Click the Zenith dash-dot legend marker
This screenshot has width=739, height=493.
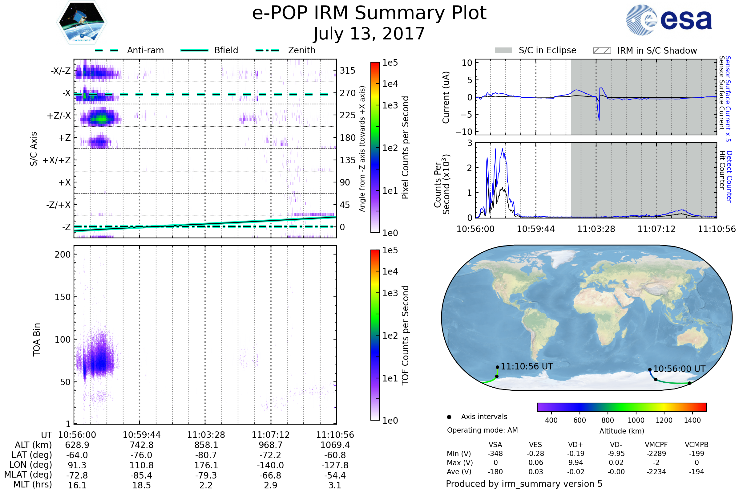[x=267, y=50]
